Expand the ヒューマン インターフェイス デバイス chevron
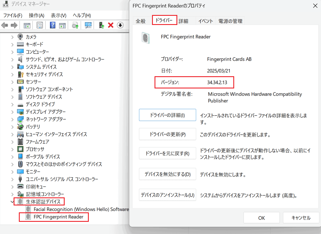Screen dimensions: 321x234 pos(12,134)
